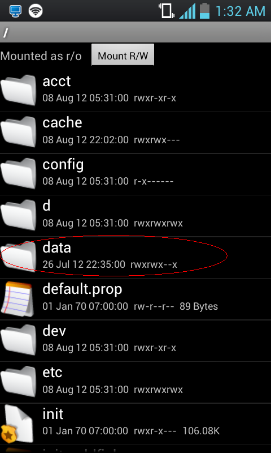Open the default.prop file entry
The width and height of the screenshot is (271, 453).
135,299
